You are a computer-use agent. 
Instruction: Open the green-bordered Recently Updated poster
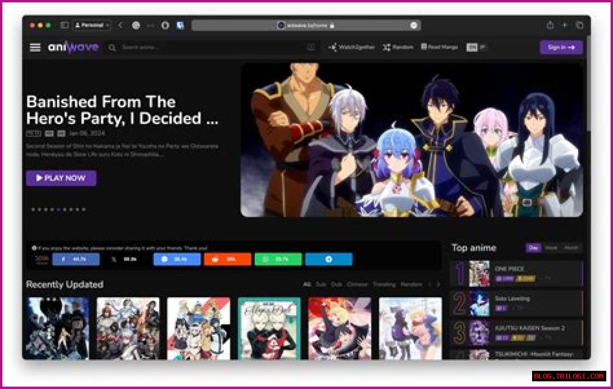click(x=269, y=328)
